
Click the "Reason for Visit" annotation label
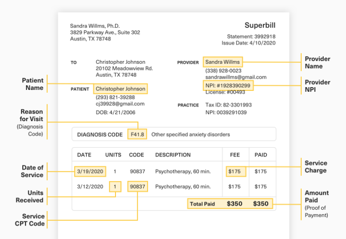tap(32, 116)
